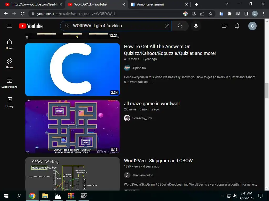Open the Chrome three-dot menu
The image size is (269, 201).
[x=263, y=14]
